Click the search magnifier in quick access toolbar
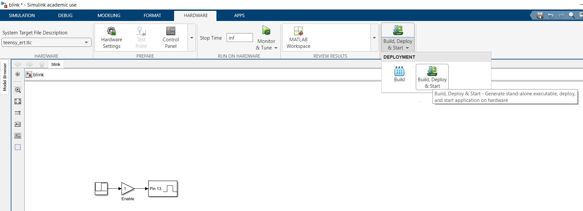Viewport: 583px width, 211px height. 572,15
